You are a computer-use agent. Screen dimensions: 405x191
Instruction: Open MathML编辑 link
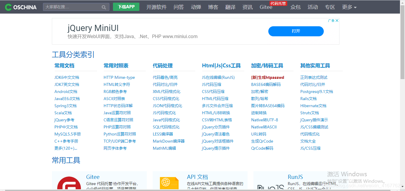click(x=164, y=148)
